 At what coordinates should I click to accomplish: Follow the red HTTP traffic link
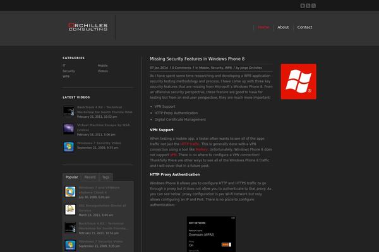pyautogui.click(x=189, y=144)
